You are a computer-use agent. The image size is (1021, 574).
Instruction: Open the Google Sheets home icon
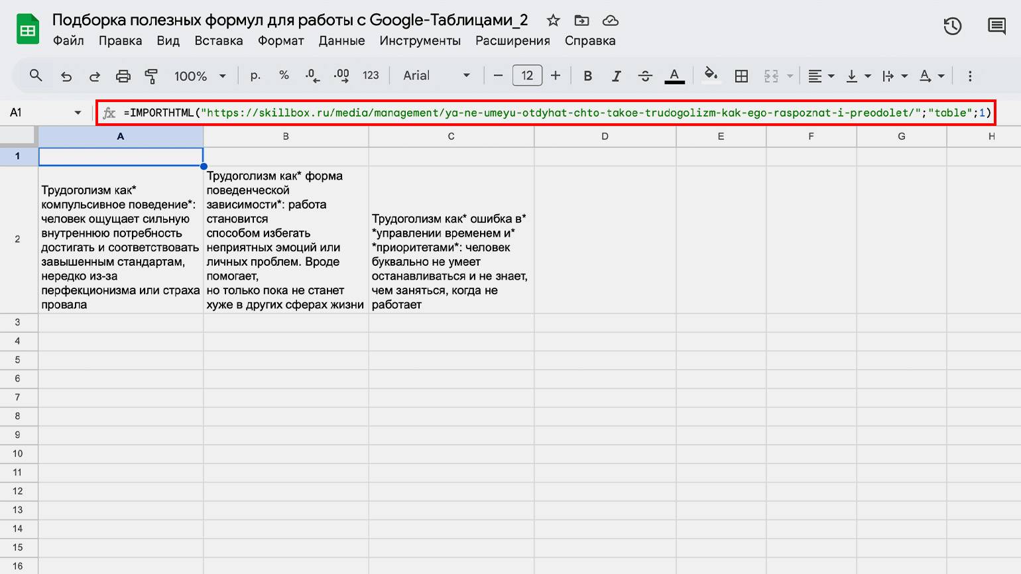[28, 30]
